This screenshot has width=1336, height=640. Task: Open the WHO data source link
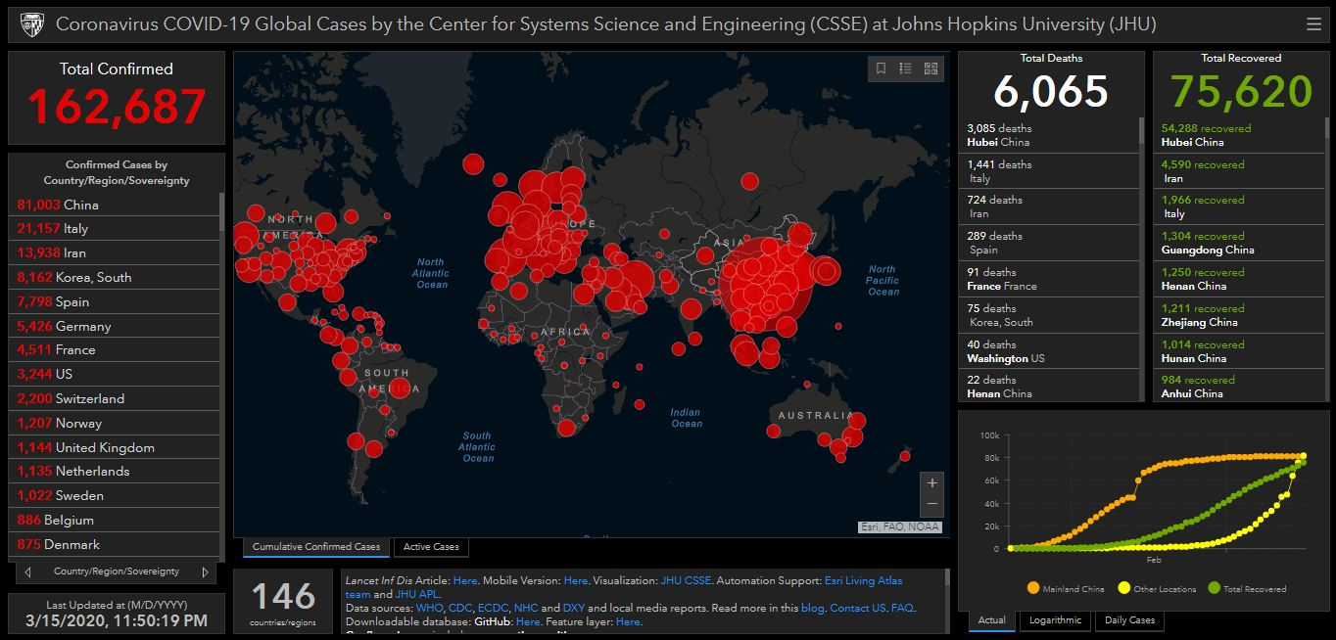[x=429, y=608]
